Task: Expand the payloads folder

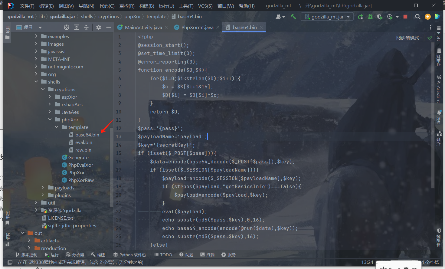Action: tap(43, 188)
